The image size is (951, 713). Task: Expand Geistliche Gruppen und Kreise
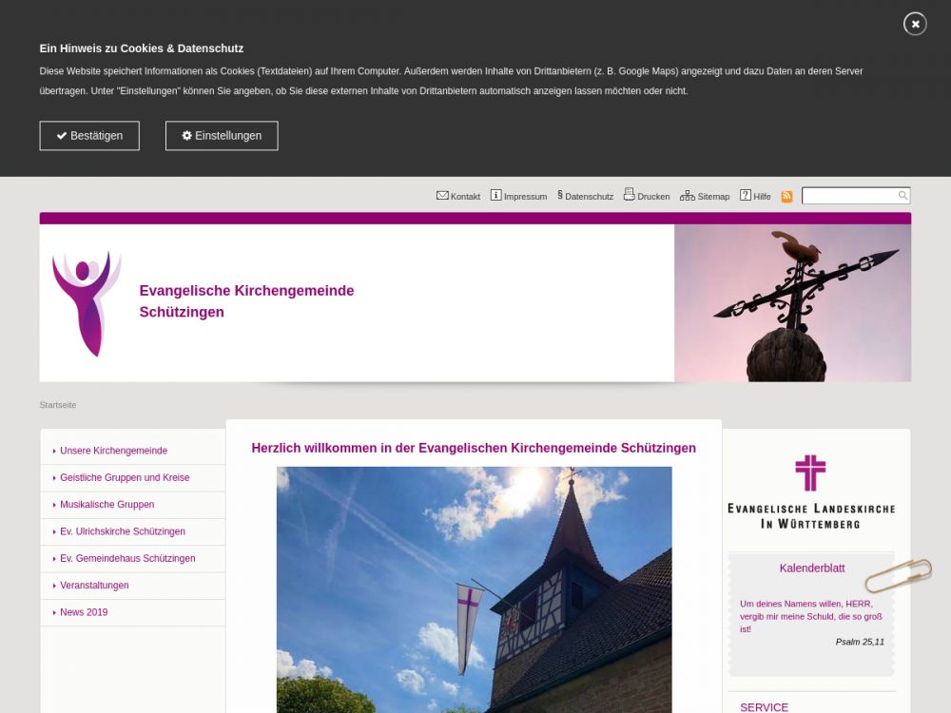tap(125, 477)
